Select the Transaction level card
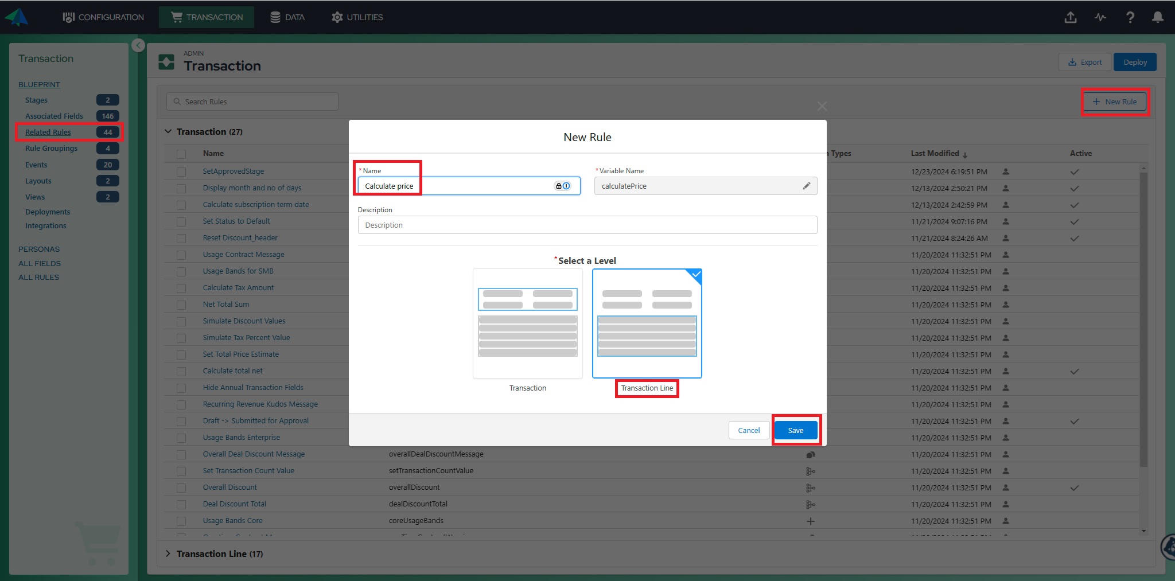Screen dimensions: 1175x581 click(x=527, y=323)
